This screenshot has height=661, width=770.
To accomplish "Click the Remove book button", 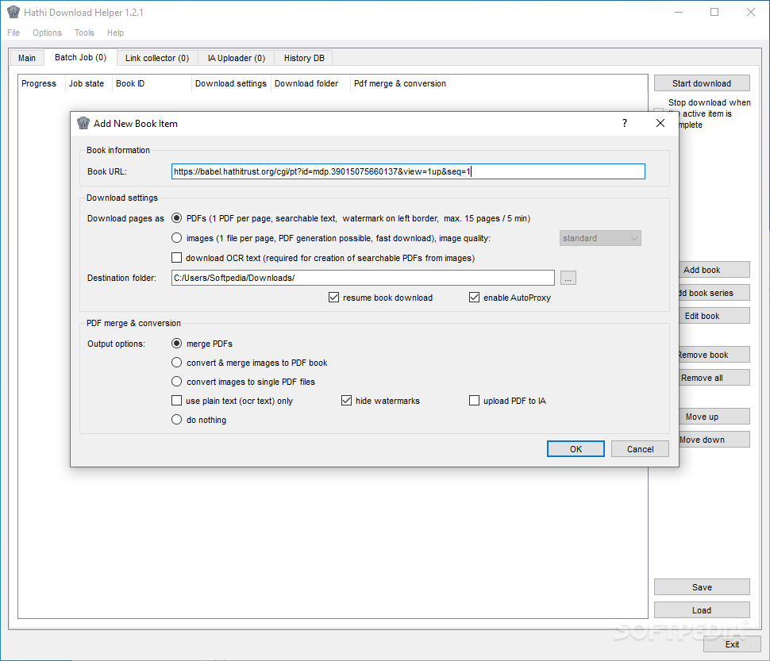I will [x=714, y=354].
